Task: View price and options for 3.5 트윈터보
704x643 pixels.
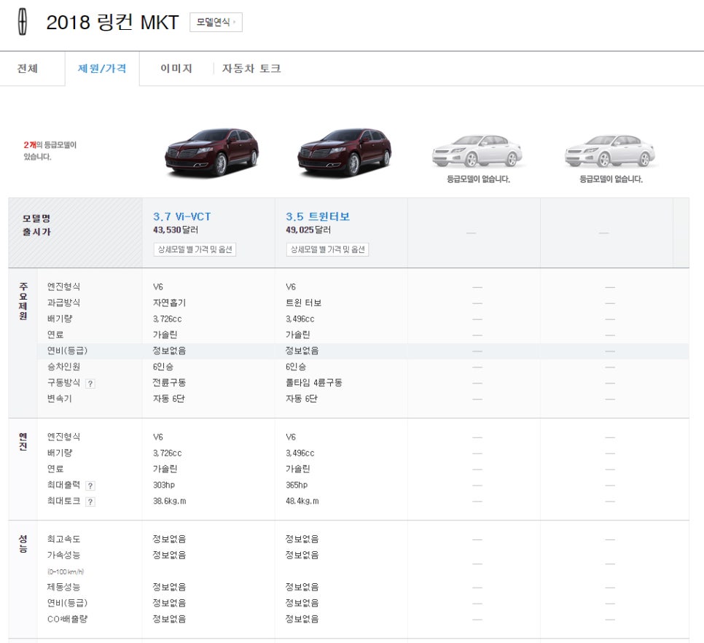Action: 327,249
